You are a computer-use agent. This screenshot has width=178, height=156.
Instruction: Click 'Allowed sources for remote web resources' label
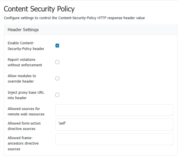point(26,111)
